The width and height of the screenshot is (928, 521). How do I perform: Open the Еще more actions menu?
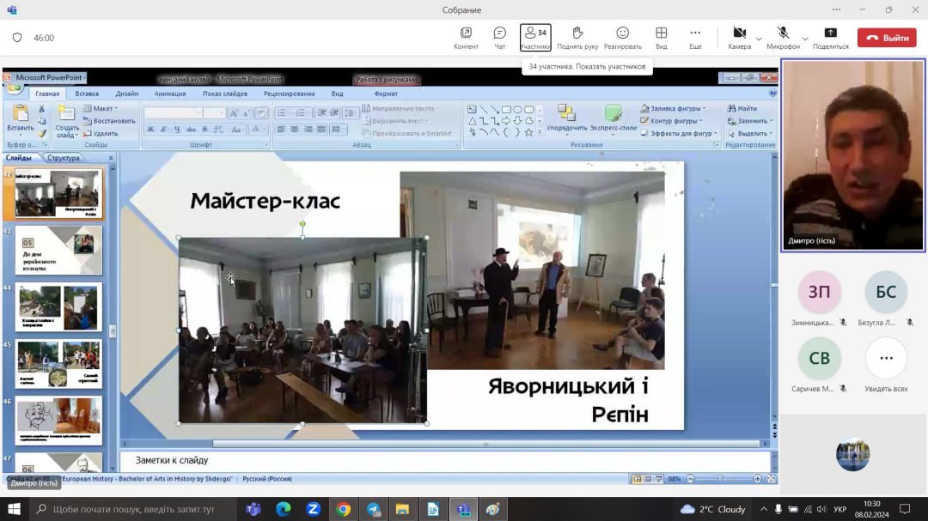coord(695,38)
